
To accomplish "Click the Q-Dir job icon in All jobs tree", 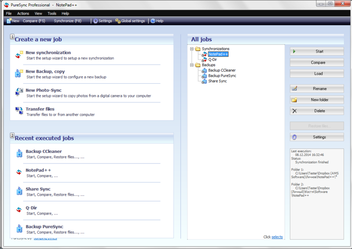I will point(204,59).
